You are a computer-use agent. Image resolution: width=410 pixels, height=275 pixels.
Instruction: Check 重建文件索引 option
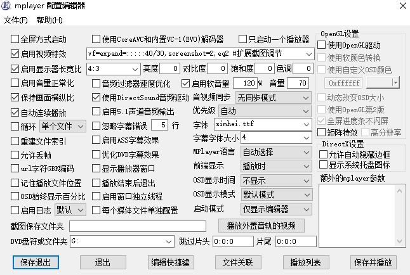pyautogui.click(x=15, y=141)
